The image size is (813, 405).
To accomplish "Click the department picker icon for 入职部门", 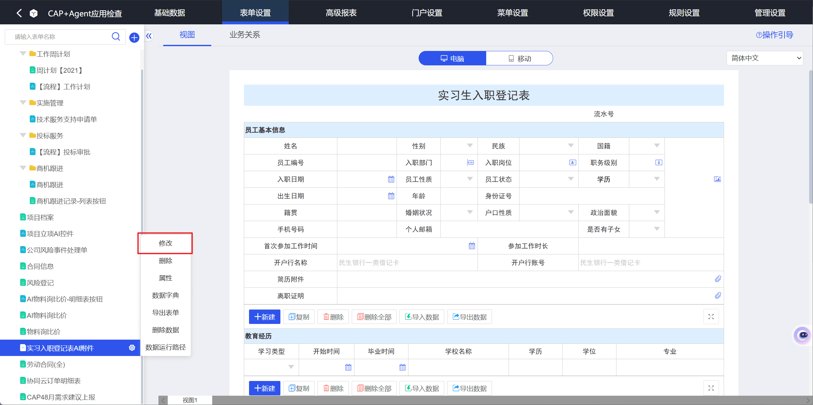I will (x=471, y=162).
